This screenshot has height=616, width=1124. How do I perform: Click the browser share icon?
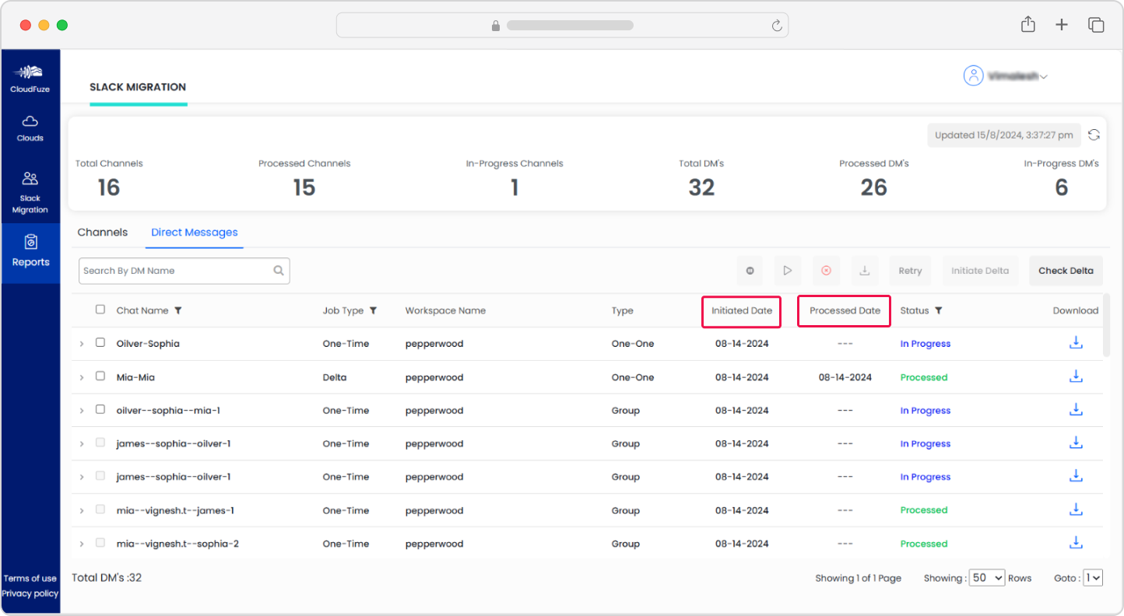tap(1028, 24)
